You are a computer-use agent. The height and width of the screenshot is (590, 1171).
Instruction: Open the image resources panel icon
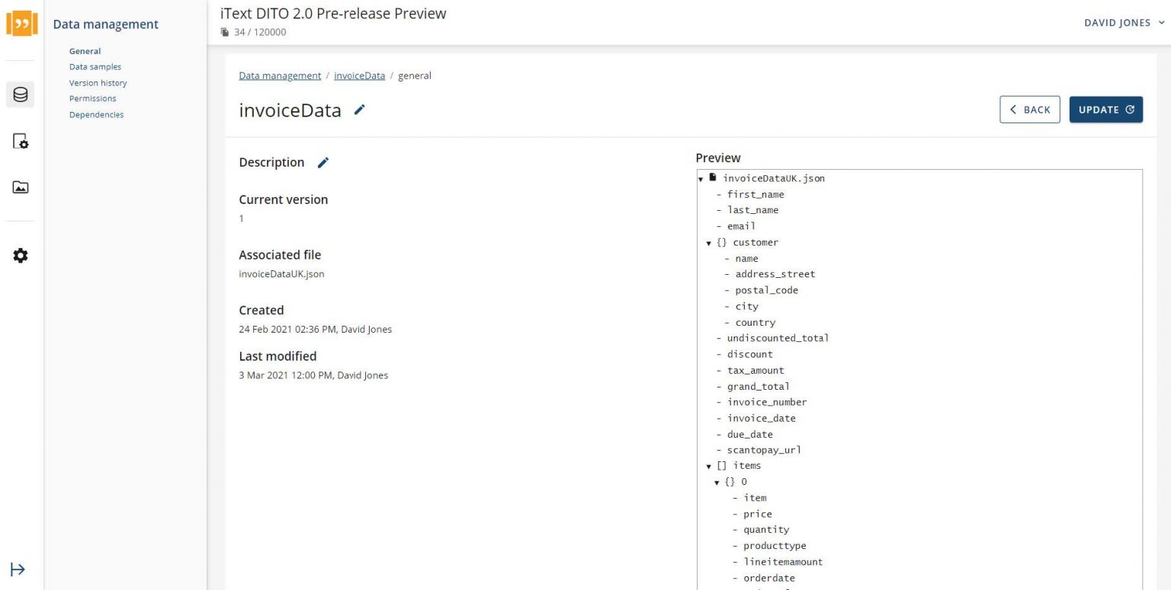[x=20, y=187]
